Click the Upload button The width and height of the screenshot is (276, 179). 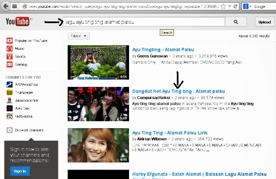pyautogui.click(x=265, y=22)
